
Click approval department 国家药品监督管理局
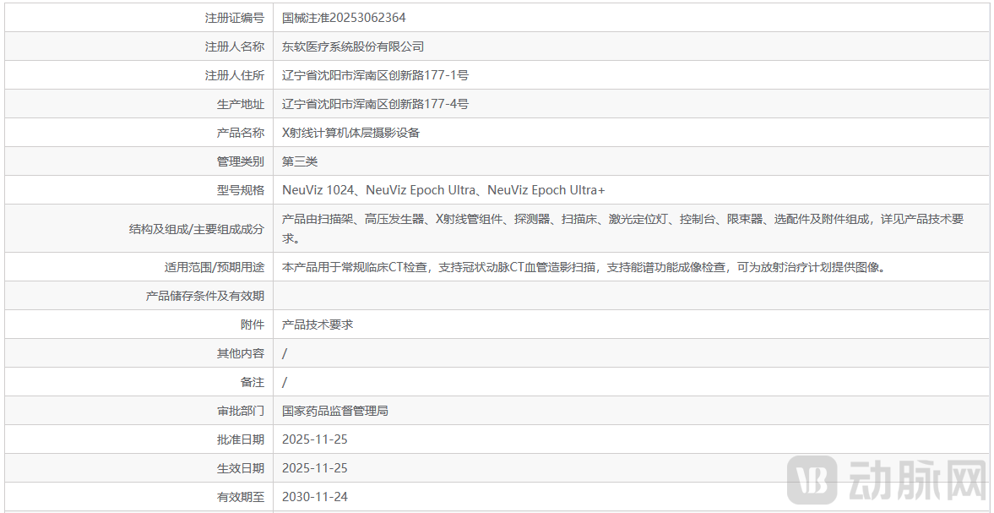[336, 410]
